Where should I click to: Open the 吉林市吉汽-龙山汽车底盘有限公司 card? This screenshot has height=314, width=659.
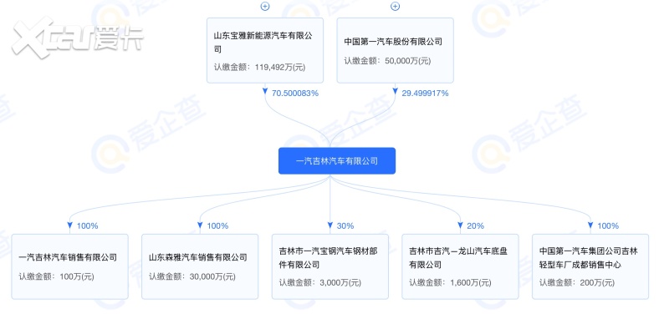tap(460, 266)
